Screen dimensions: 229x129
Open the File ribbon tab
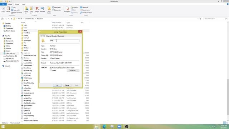3,4
